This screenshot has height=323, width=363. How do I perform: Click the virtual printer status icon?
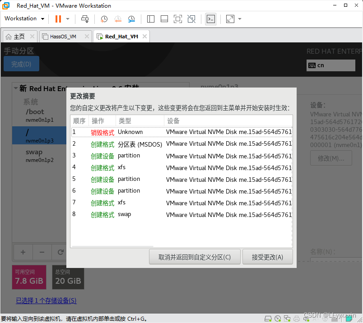point(297,318)
